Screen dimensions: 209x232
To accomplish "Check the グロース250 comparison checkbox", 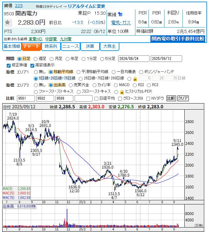I will (120, 99).
